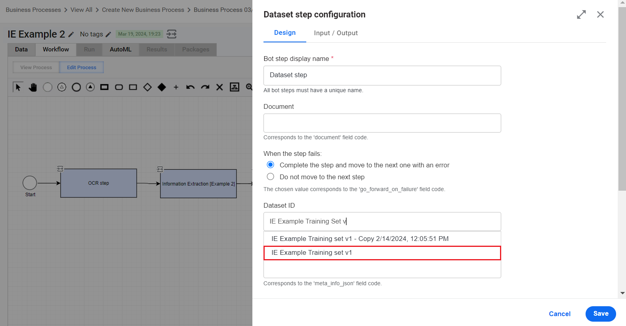Switch to the Input / Output tab
Viewport: 626px width, 326px height.
pyautogui.click(x=336, y=33)
